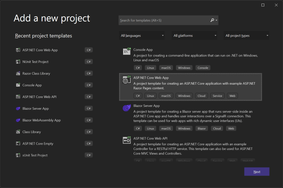Click the Next button

point(257,172)
